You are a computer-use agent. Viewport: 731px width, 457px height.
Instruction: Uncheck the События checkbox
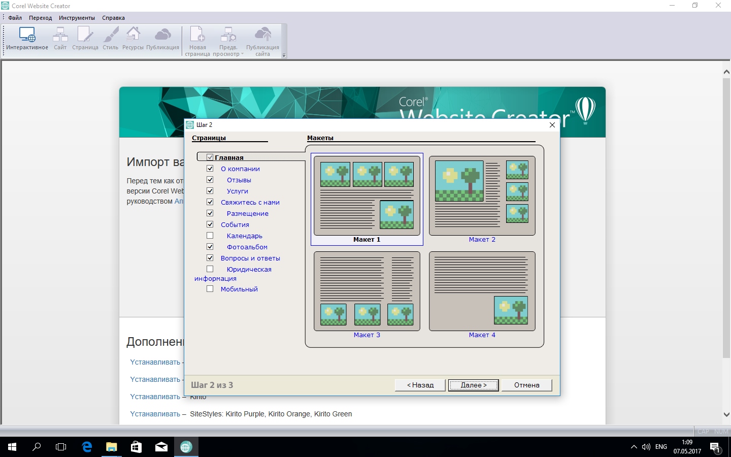210,224
